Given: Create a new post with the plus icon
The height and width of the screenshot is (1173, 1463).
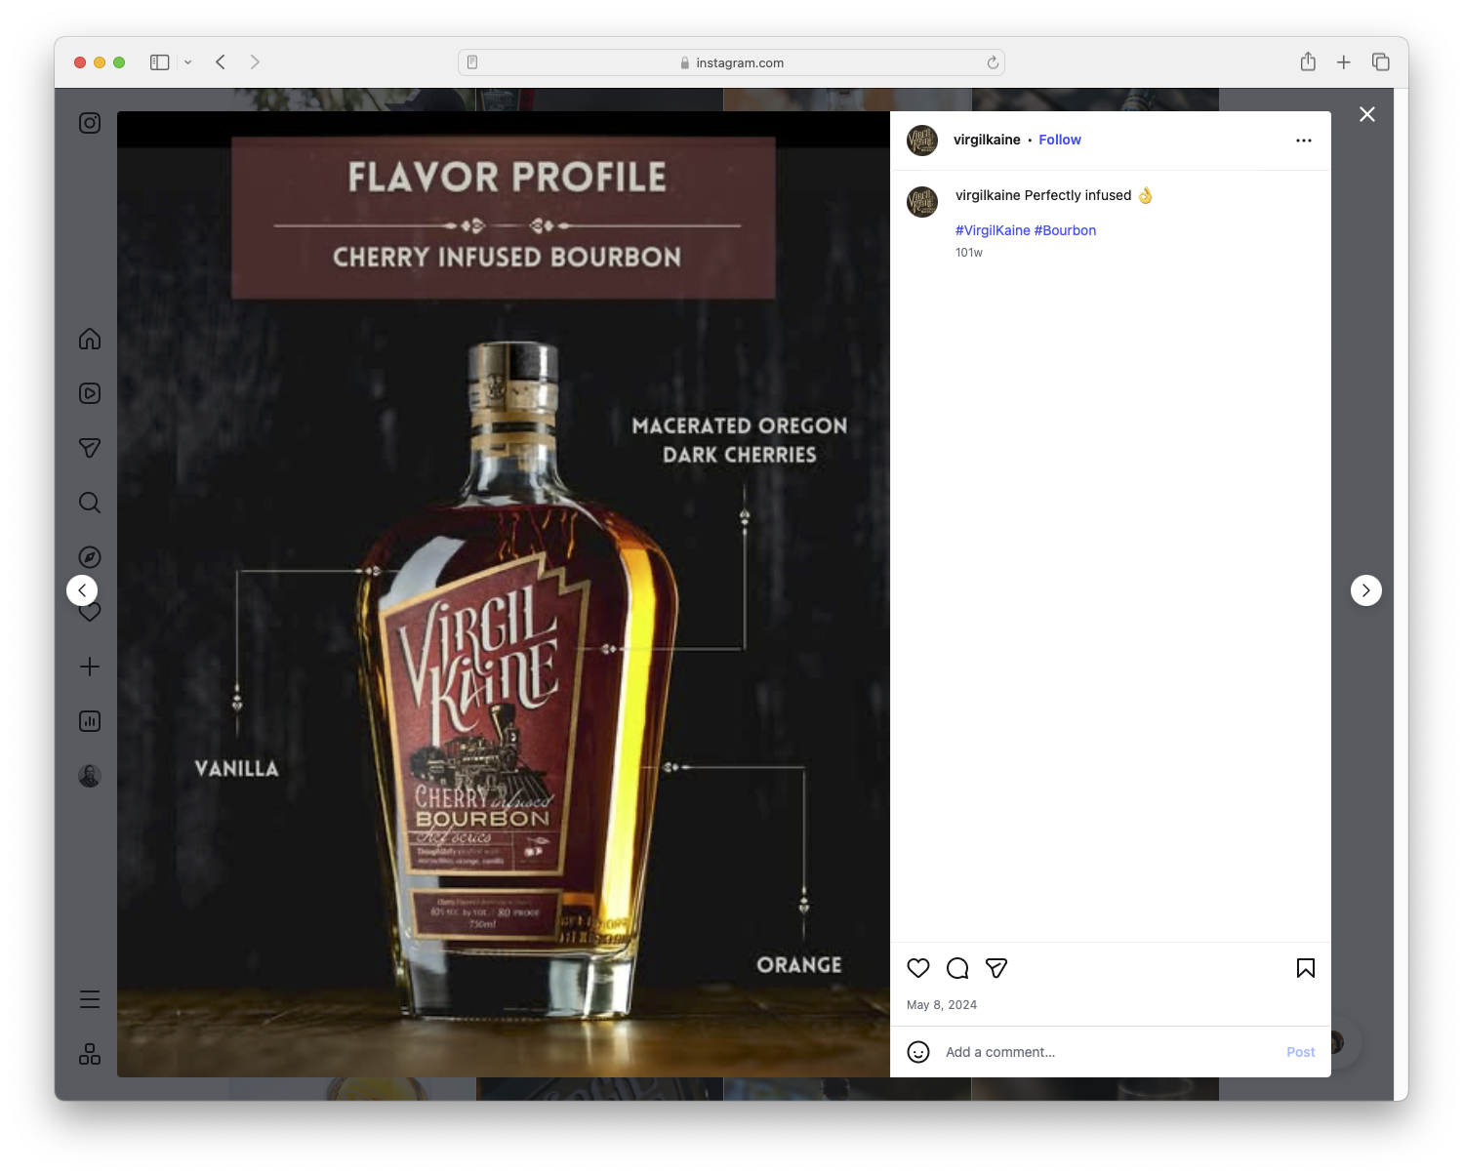Looking at the screenshot, I should point(89,667).
